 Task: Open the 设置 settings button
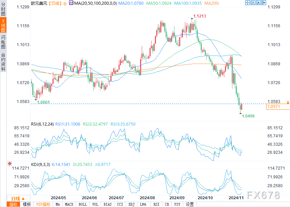pos(190,204)
